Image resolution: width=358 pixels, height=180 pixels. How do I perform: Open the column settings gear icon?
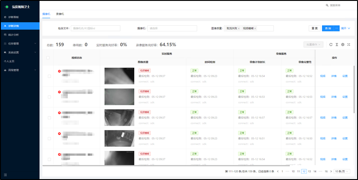pyautogui.click(x=343, y=44)
